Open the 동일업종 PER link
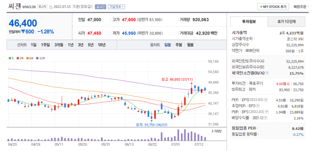This screenshot has width=316, height=151. coord(245,128)
